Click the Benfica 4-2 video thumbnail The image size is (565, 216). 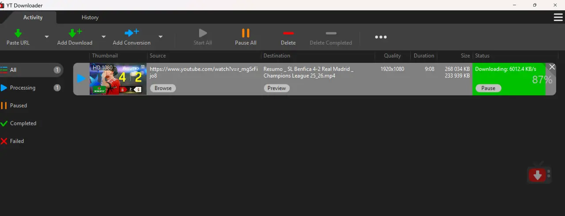click(118, 79)
